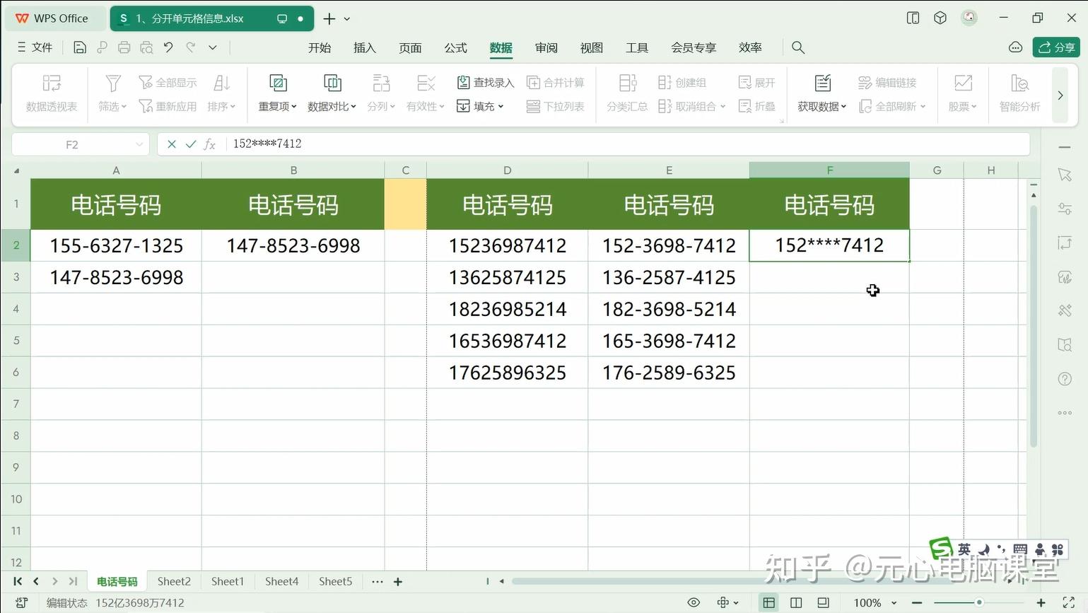Click the fx insert function icon
The width and height of the screenshot is (1088, 613).
click(x=209, y=144)
